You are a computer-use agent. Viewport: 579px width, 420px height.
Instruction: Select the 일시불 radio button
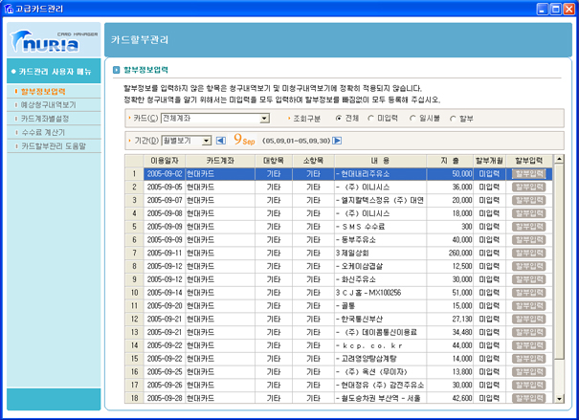coord(412,118)
